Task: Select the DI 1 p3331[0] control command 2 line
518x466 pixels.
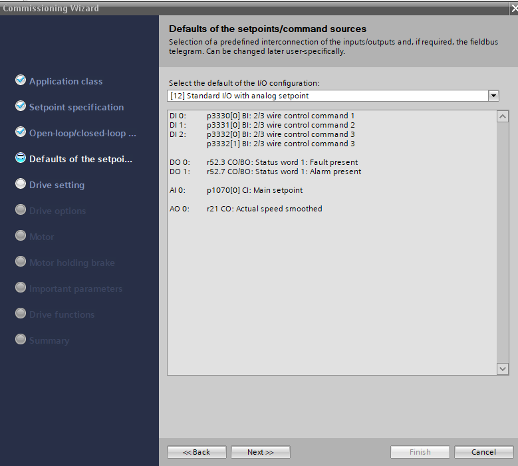Action: (x=262, y=125)
